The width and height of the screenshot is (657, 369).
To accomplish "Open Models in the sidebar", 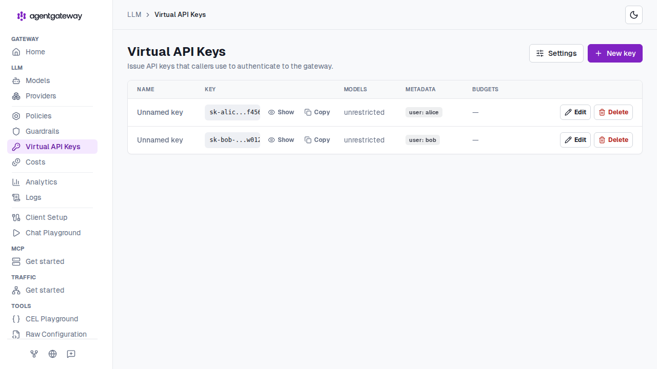I will pyautogui.click(x=52, y=80).
